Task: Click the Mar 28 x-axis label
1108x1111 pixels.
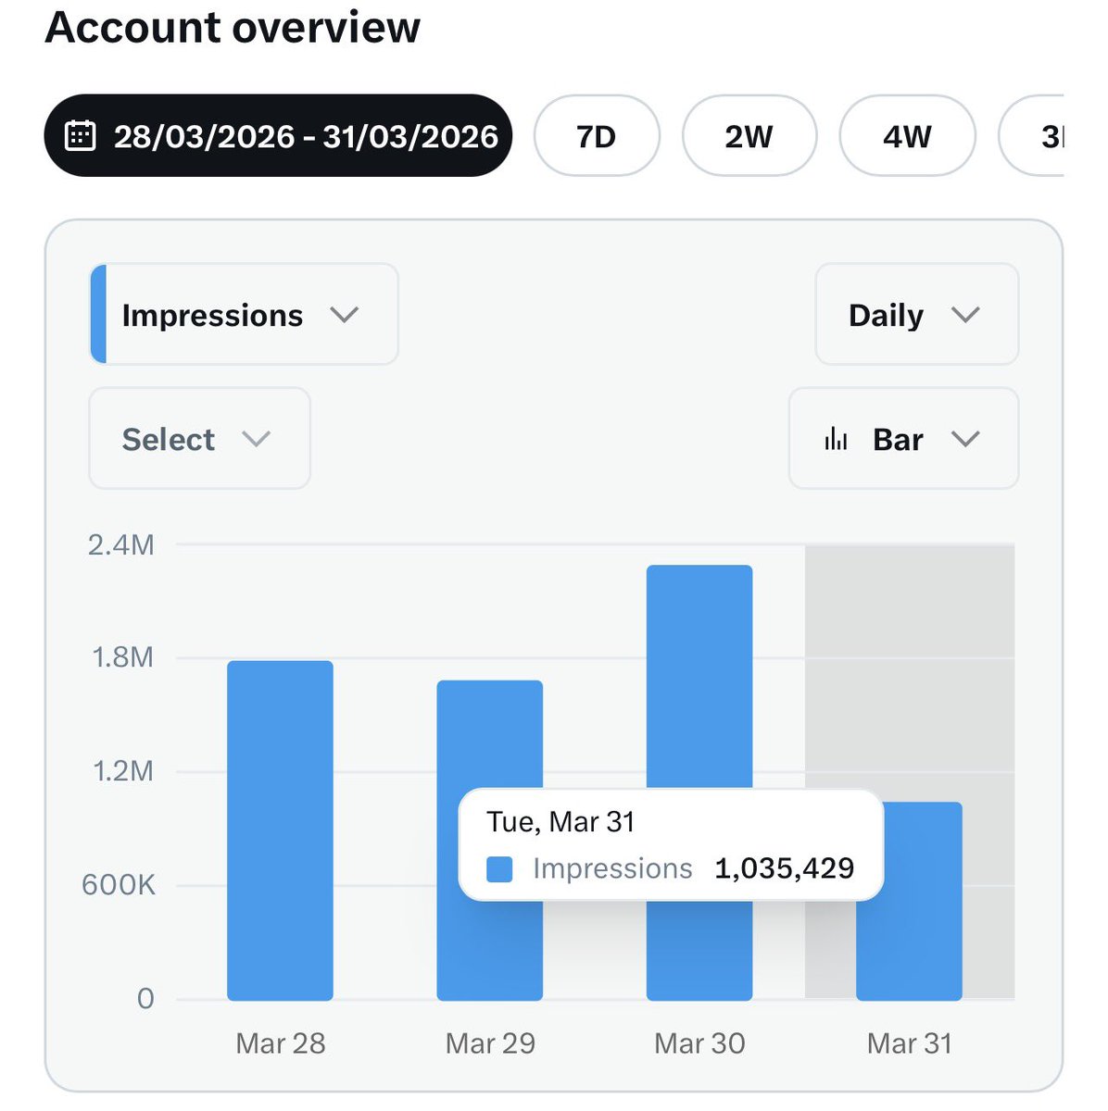Action: pyautogui.click(x=281, y=1043)
